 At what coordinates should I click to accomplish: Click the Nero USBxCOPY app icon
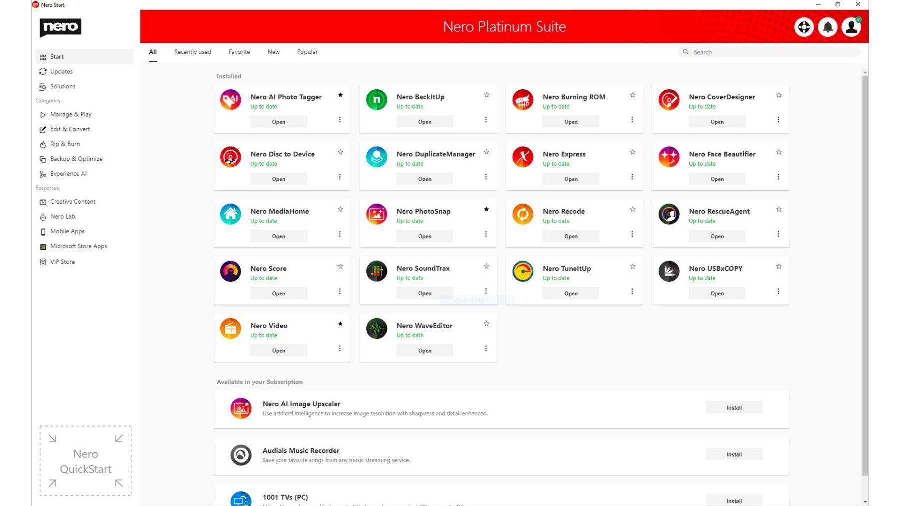point(669,271)
